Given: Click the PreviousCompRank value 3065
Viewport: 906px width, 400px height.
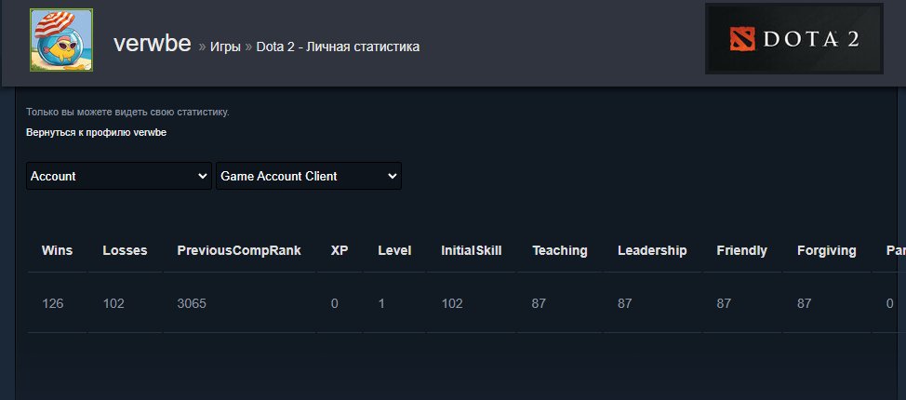Looking at the screenshot, I should tap(192, 303).
